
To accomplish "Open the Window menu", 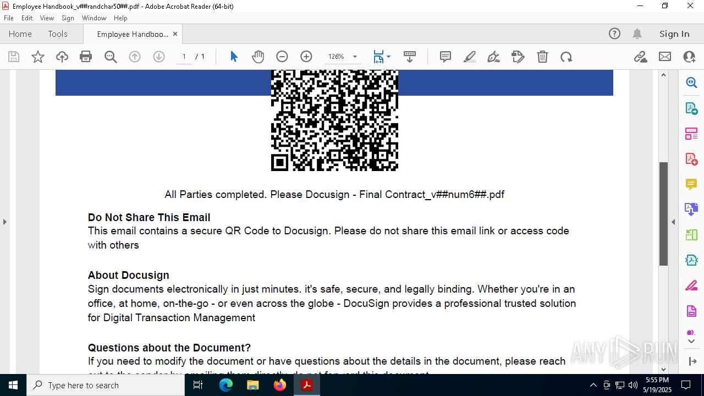I will pyautogui.click(x=94, y=18).
